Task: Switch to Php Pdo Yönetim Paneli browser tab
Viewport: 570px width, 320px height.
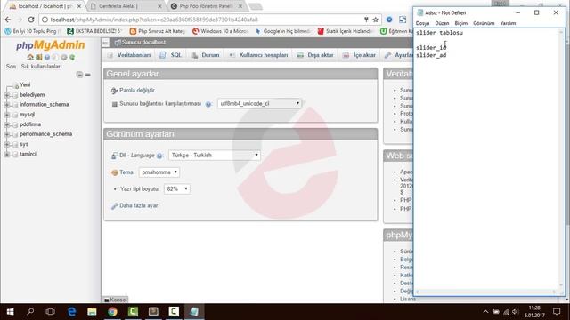Action: tap(206, 6)
